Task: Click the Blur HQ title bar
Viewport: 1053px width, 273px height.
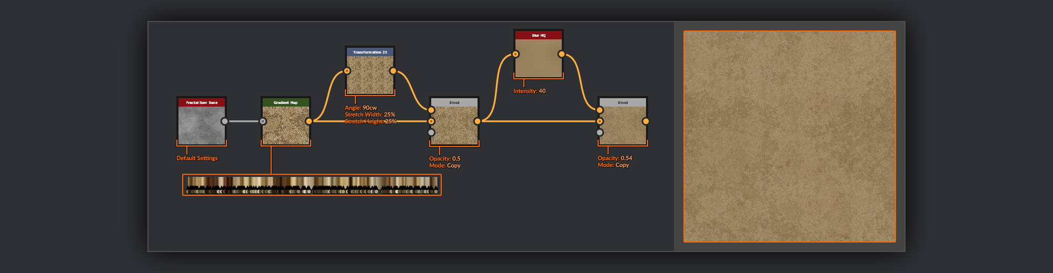Action: (539, 35)
